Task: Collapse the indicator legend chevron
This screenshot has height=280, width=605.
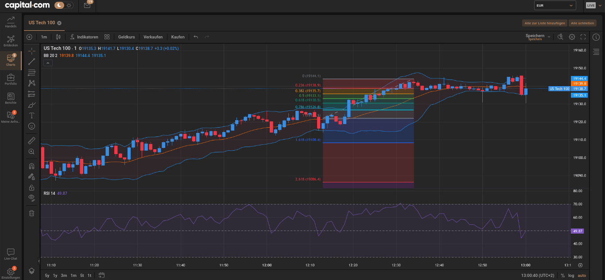Action: [48, 63]
